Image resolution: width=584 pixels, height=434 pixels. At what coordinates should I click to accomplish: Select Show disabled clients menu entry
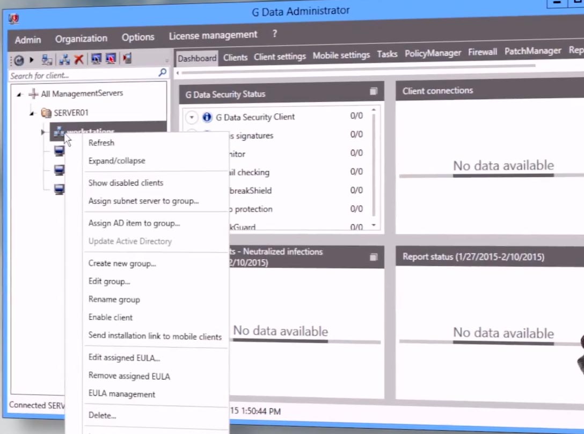point(126,183)
